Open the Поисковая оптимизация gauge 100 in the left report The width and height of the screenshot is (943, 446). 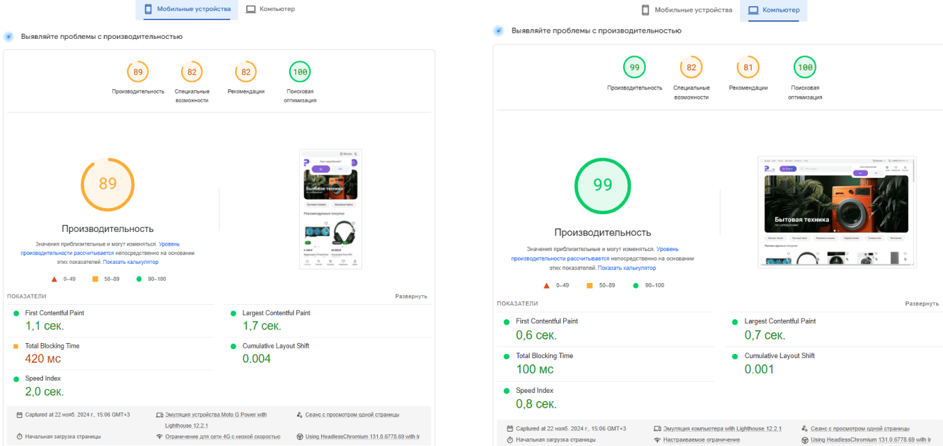(300, 72)
